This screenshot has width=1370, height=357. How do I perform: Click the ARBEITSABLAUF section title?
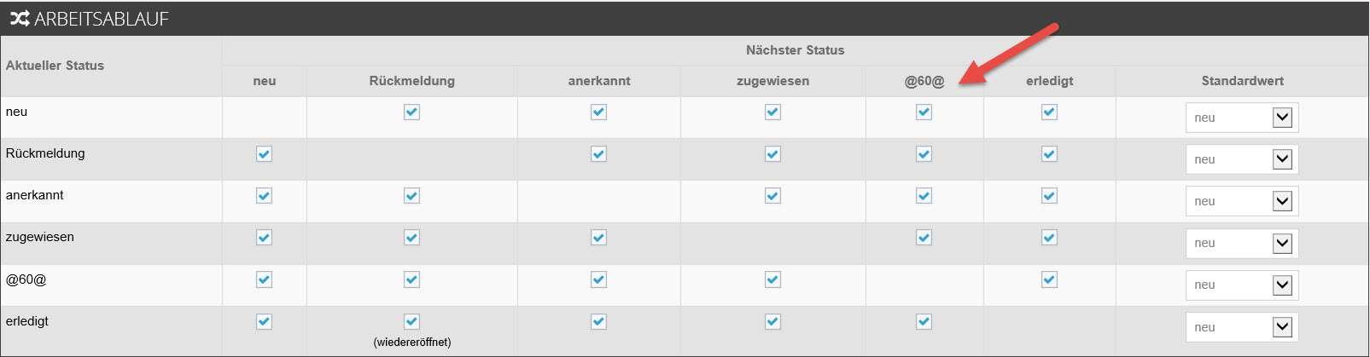[x=102, y=19]
